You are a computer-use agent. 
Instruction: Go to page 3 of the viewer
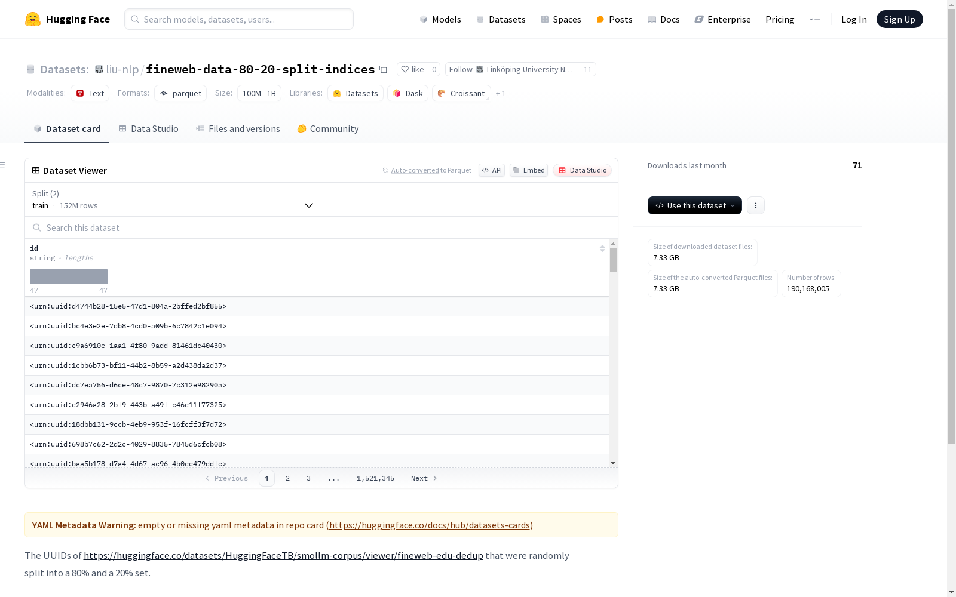pyautogui.click(x=309, y=478)
